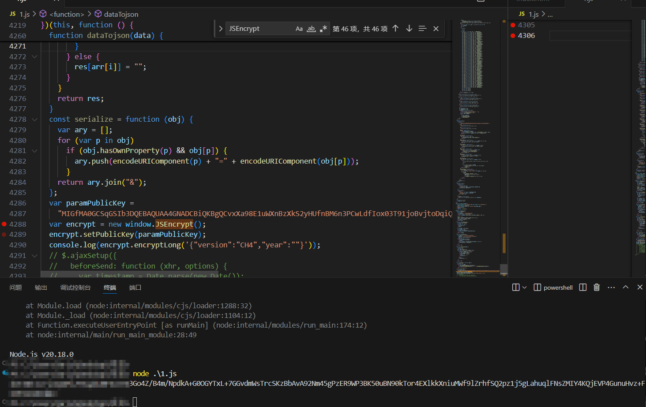Image resolution: width=646 pixels, height=407 pixels.
Task: Close the bottom panel
Action: 640,288
